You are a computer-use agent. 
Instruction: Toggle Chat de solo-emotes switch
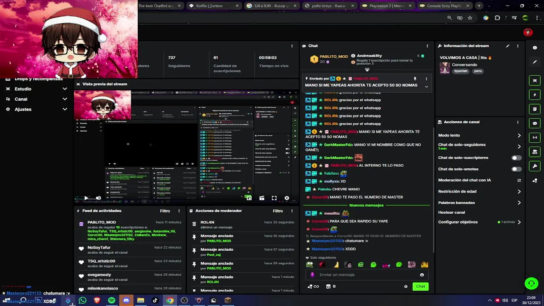[x=516, y=169]
